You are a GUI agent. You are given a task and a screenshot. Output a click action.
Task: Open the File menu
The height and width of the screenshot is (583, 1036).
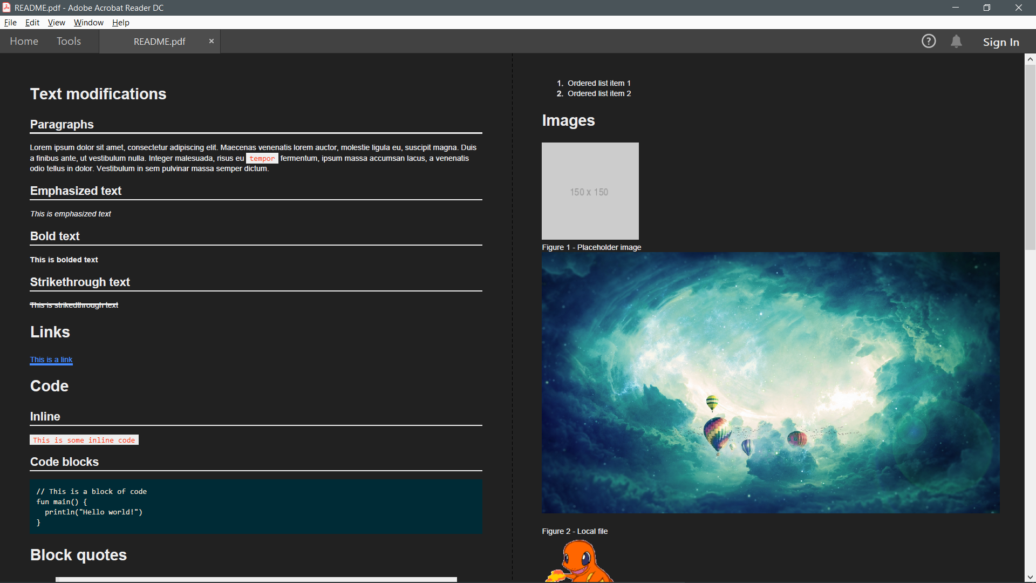10,23
